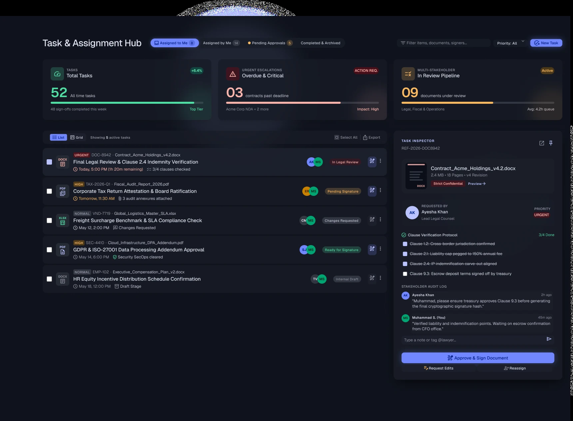
Task: Sign icon for HR Equity Incentive task
Action: coord(372,279)
